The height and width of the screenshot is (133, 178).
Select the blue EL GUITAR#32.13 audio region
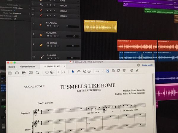click(133, 56)
